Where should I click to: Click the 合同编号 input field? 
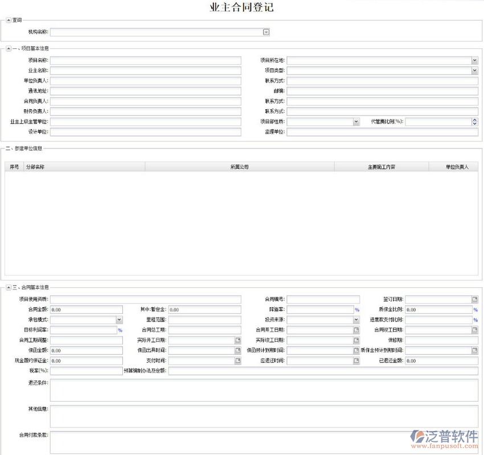[323, 299]
